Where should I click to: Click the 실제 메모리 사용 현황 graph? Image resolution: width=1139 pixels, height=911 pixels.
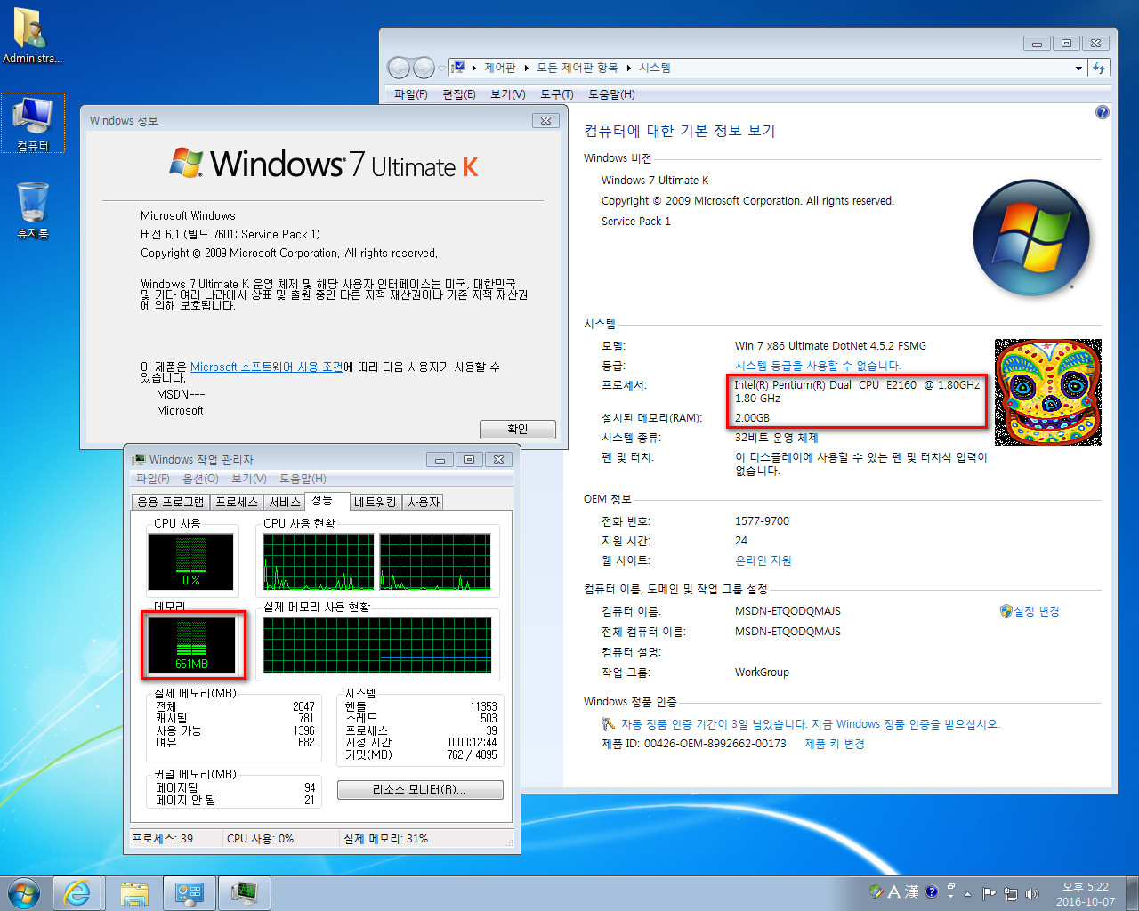[x=377, y=645]
